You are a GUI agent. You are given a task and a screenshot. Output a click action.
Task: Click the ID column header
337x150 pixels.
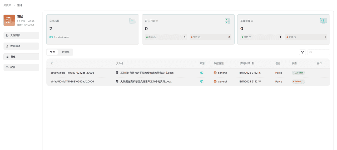point(52,63)
